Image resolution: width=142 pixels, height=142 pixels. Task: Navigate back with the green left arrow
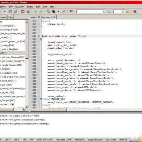pos(35,12)
